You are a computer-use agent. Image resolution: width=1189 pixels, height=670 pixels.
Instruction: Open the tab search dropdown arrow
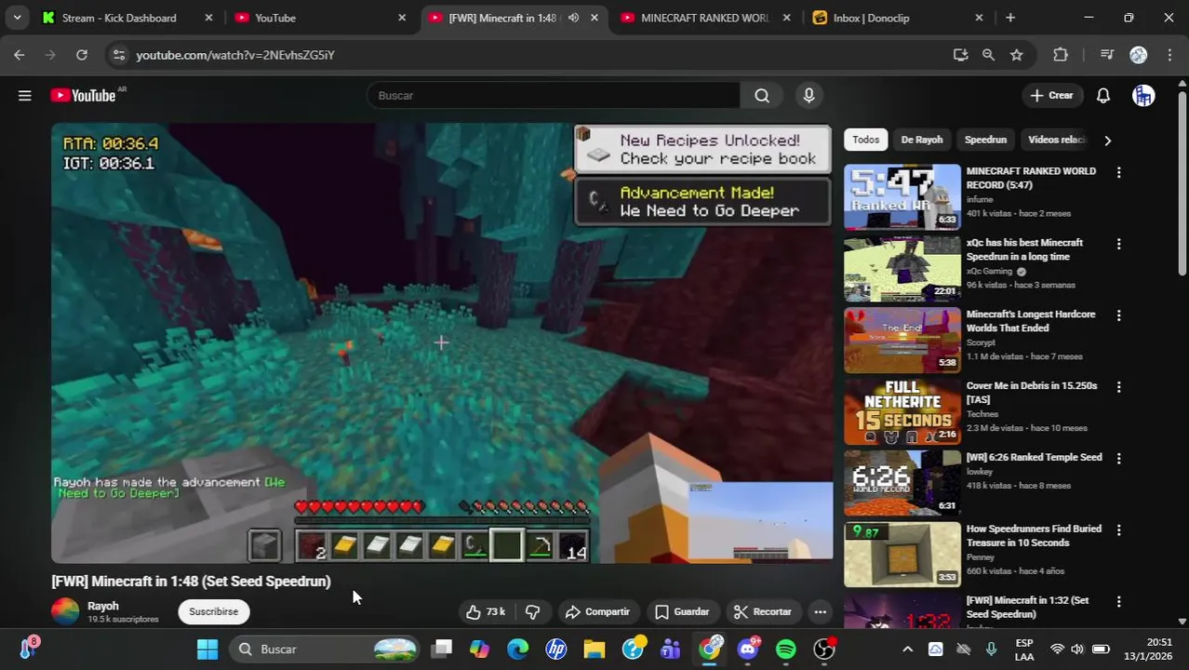coord(17,18)
